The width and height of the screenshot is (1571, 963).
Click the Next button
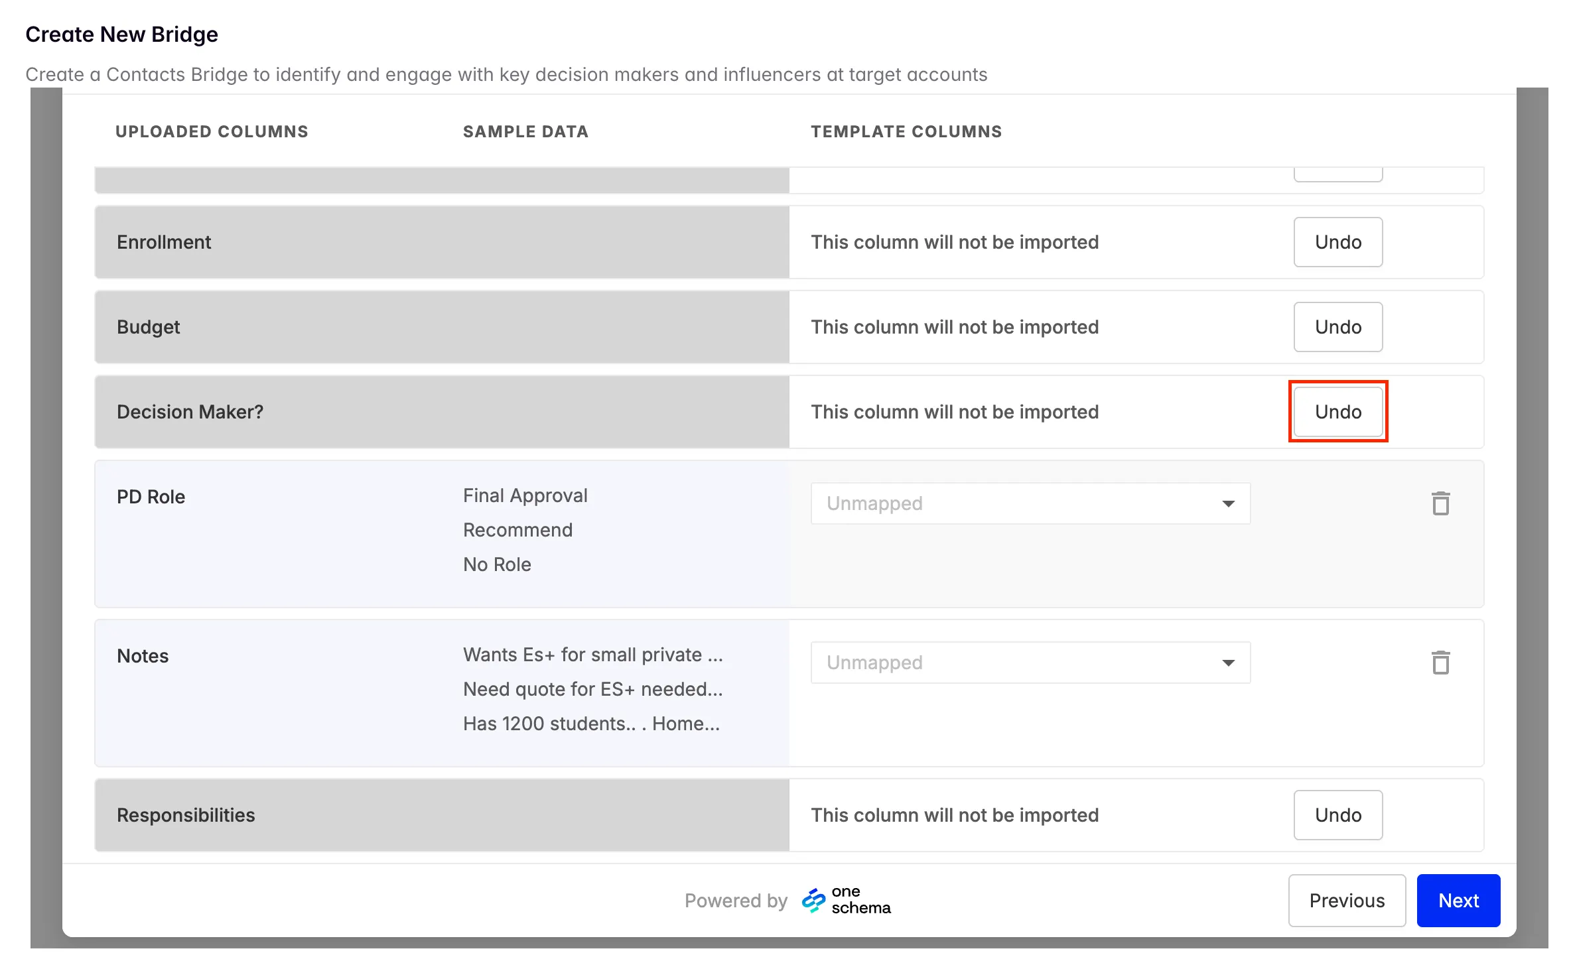tap(1458, 901)
